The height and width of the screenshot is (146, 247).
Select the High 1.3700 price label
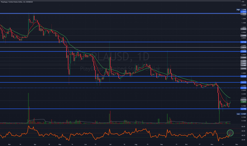tap(241, 10)
